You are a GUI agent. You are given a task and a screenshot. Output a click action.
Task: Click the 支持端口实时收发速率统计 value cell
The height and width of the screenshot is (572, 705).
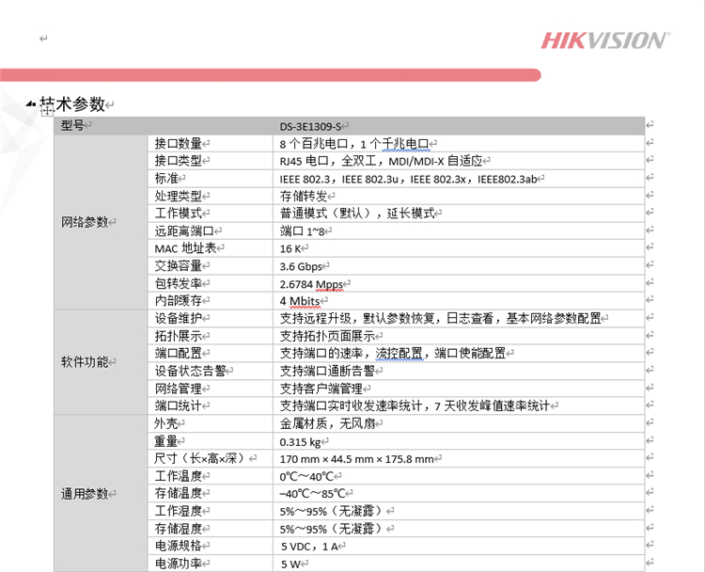coord(459,405)
